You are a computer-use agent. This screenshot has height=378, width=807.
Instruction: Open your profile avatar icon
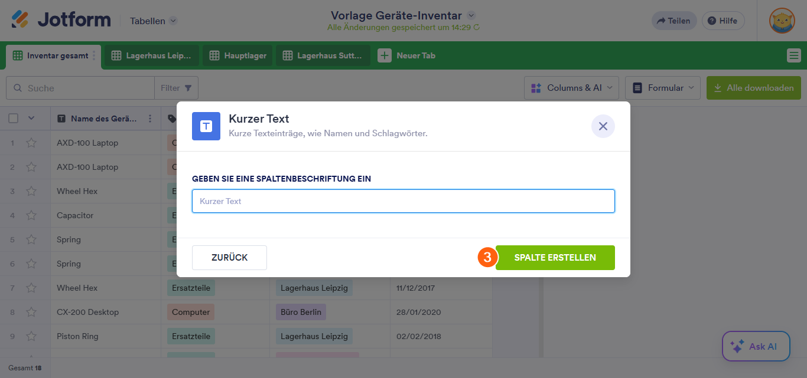[782, 20]
